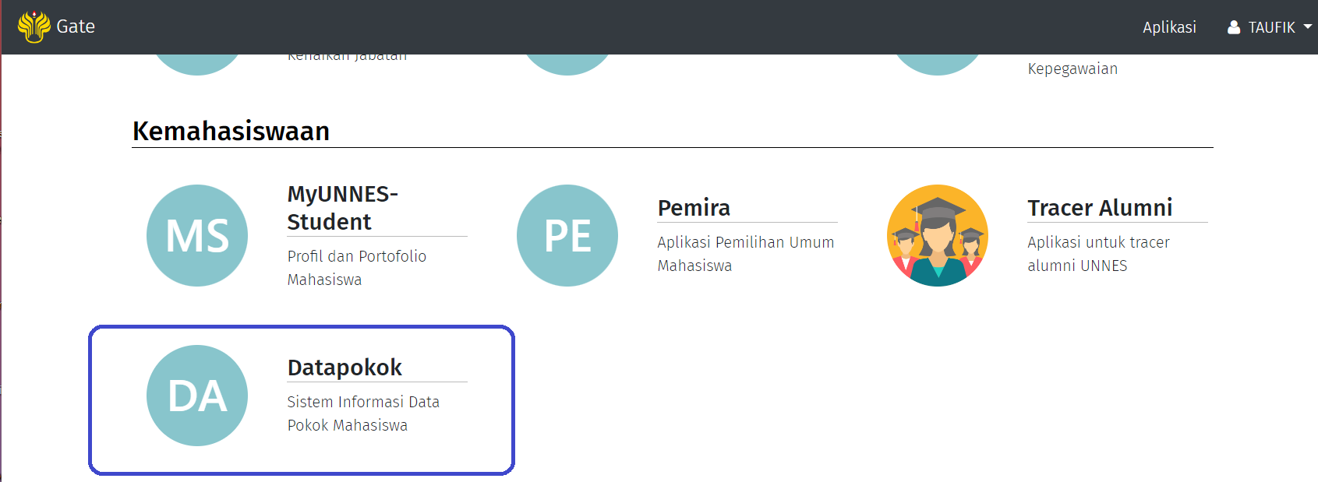This screenshot has height=482, width=1318.
Task: Open the Pemira PE circle icon
Action: [567, 235]
